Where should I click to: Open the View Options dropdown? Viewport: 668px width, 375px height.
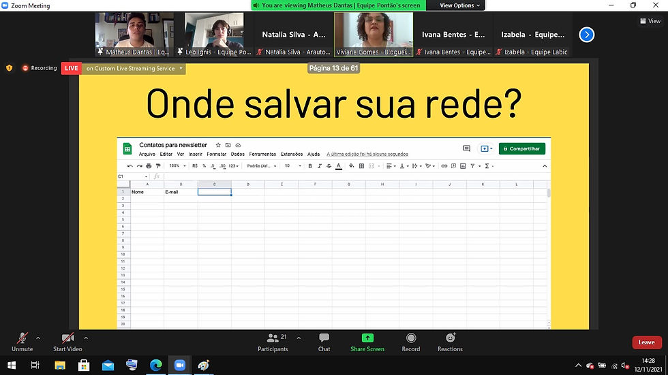pyautogui.click(x=459, y=5)
